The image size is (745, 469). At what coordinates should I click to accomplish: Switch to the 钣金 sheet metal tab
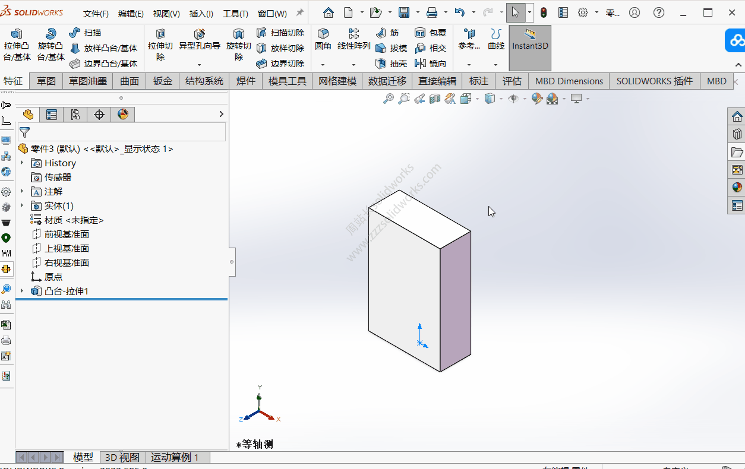click(162, 81)
